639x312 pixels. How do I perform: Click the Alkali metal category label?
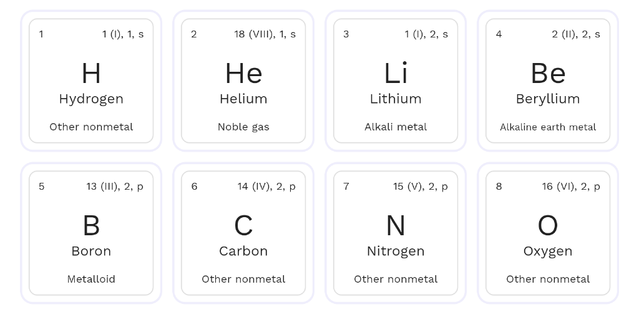pyautogui.click(x=396, y=127)
